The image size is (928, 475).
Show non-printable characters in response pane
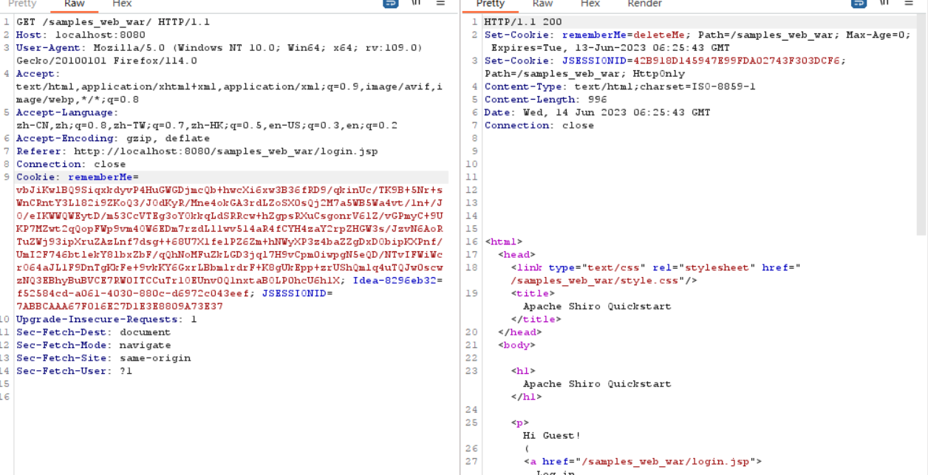(884, 4)
